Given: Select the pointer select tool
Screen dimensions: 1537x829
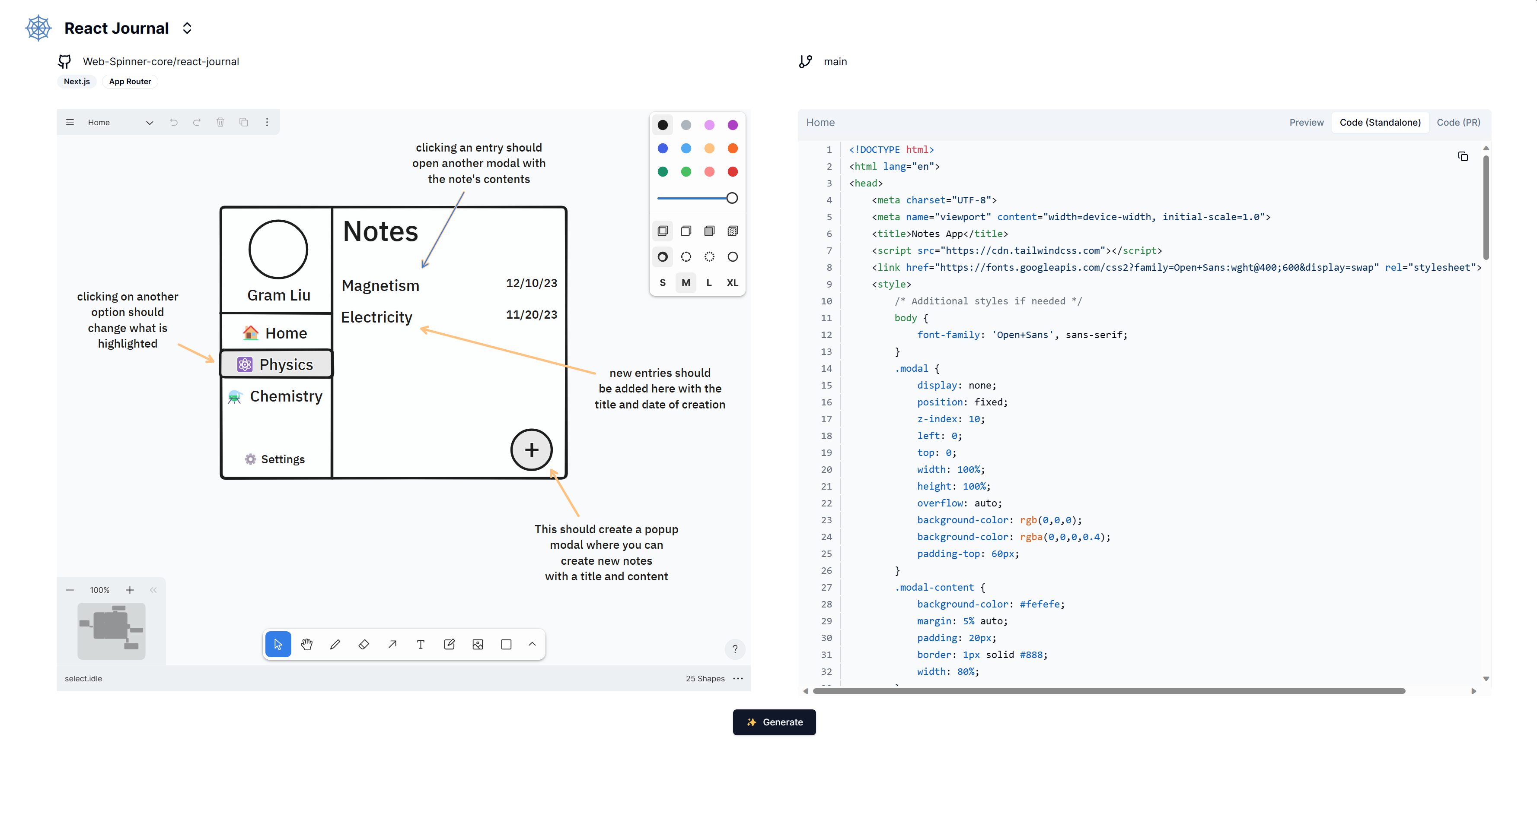Looking at the screenshot, I should (x=278, y=644).
